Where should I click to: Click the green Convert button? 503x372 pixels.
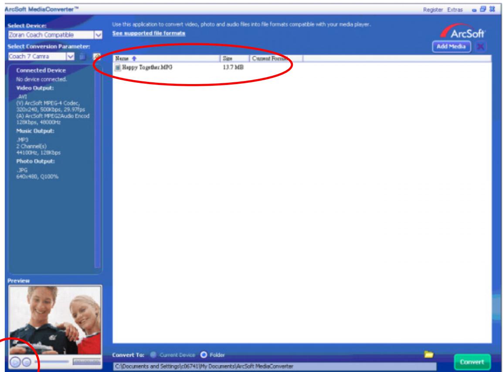(x=472, y=362)
